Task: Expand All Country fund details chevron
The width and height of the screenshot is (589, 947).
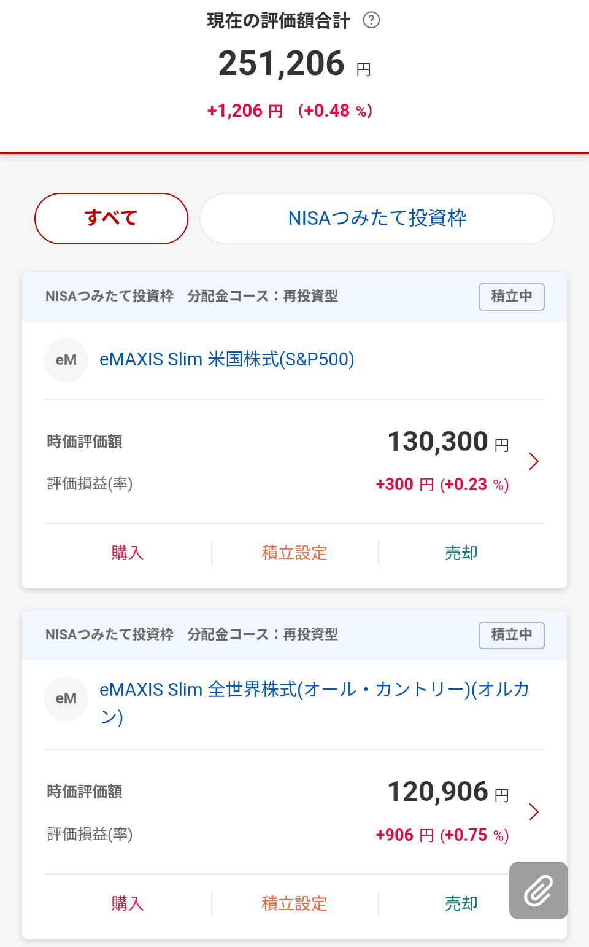Action: 534,812
